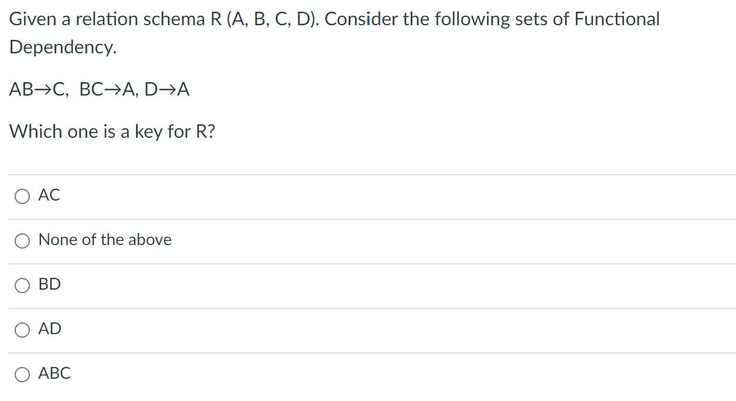
Task: Select the AC radio button
Action: tap(22, 196)
